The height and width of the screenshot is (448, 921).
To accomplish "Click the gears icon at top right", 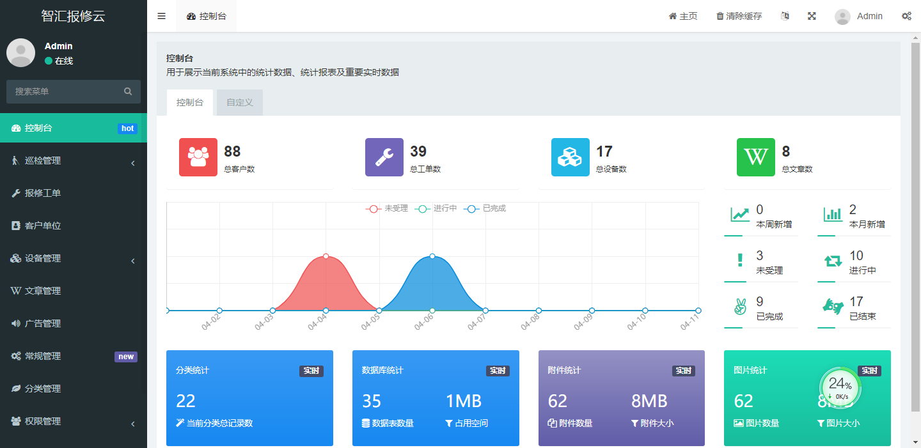I will click(907, 16).
